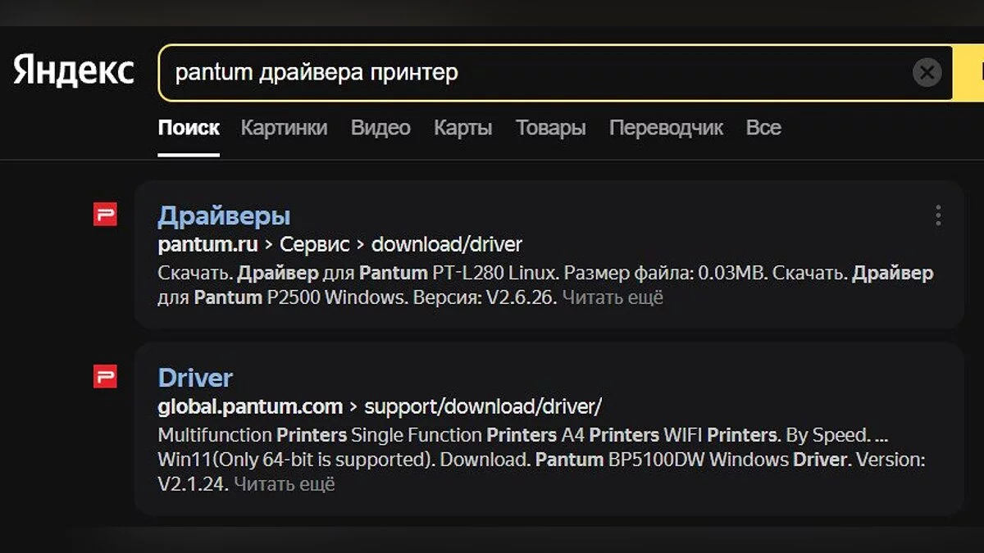Expand Читать ещё in Driver snippet
This screenshot has width=984, height=553.
pos(285,484)
